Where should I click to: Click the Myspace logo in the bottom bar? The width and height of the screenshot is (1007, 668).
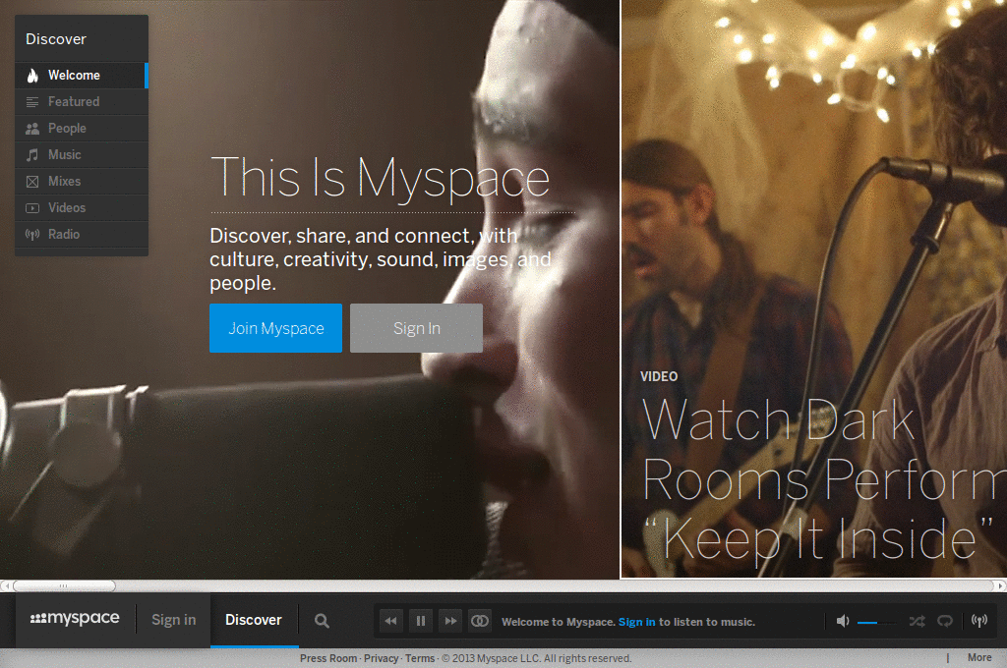[x=76, y=620]
